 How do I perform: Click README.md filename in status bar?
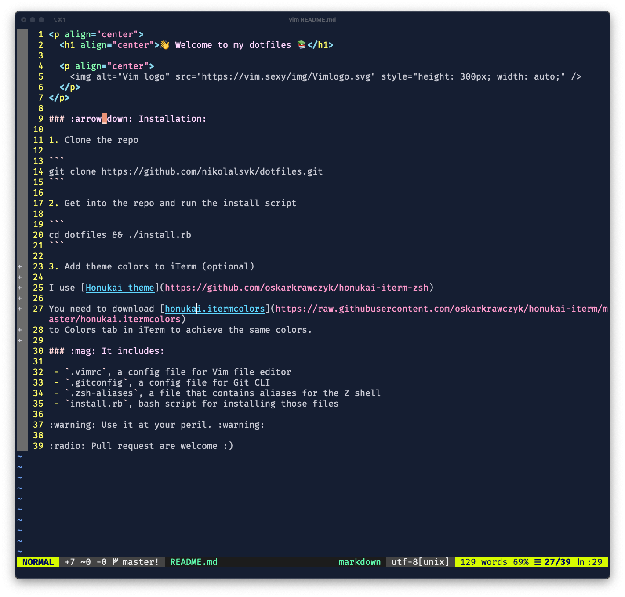pos(194,562)
